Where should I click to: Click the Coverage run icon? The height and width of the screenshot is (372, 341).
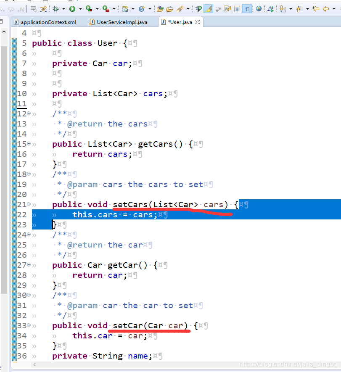(89, 9)
